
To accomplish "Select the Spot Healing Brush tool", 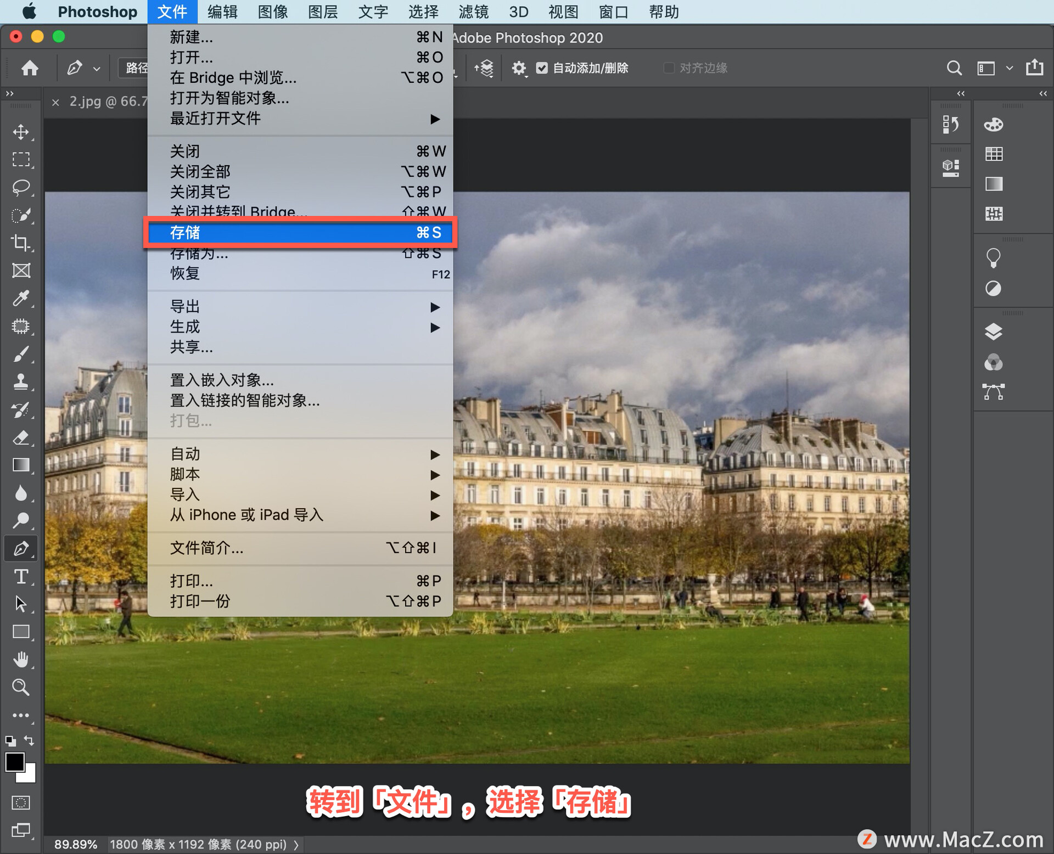I will click(21, 326).
